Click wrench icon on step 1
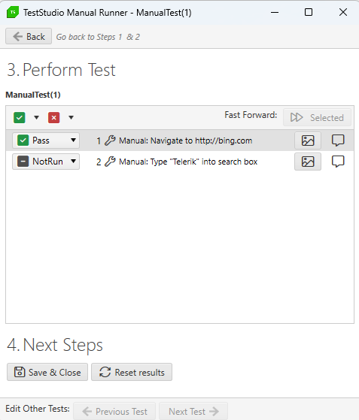Image resolution: width=359 pixels, height=420 pixels. 110,141
